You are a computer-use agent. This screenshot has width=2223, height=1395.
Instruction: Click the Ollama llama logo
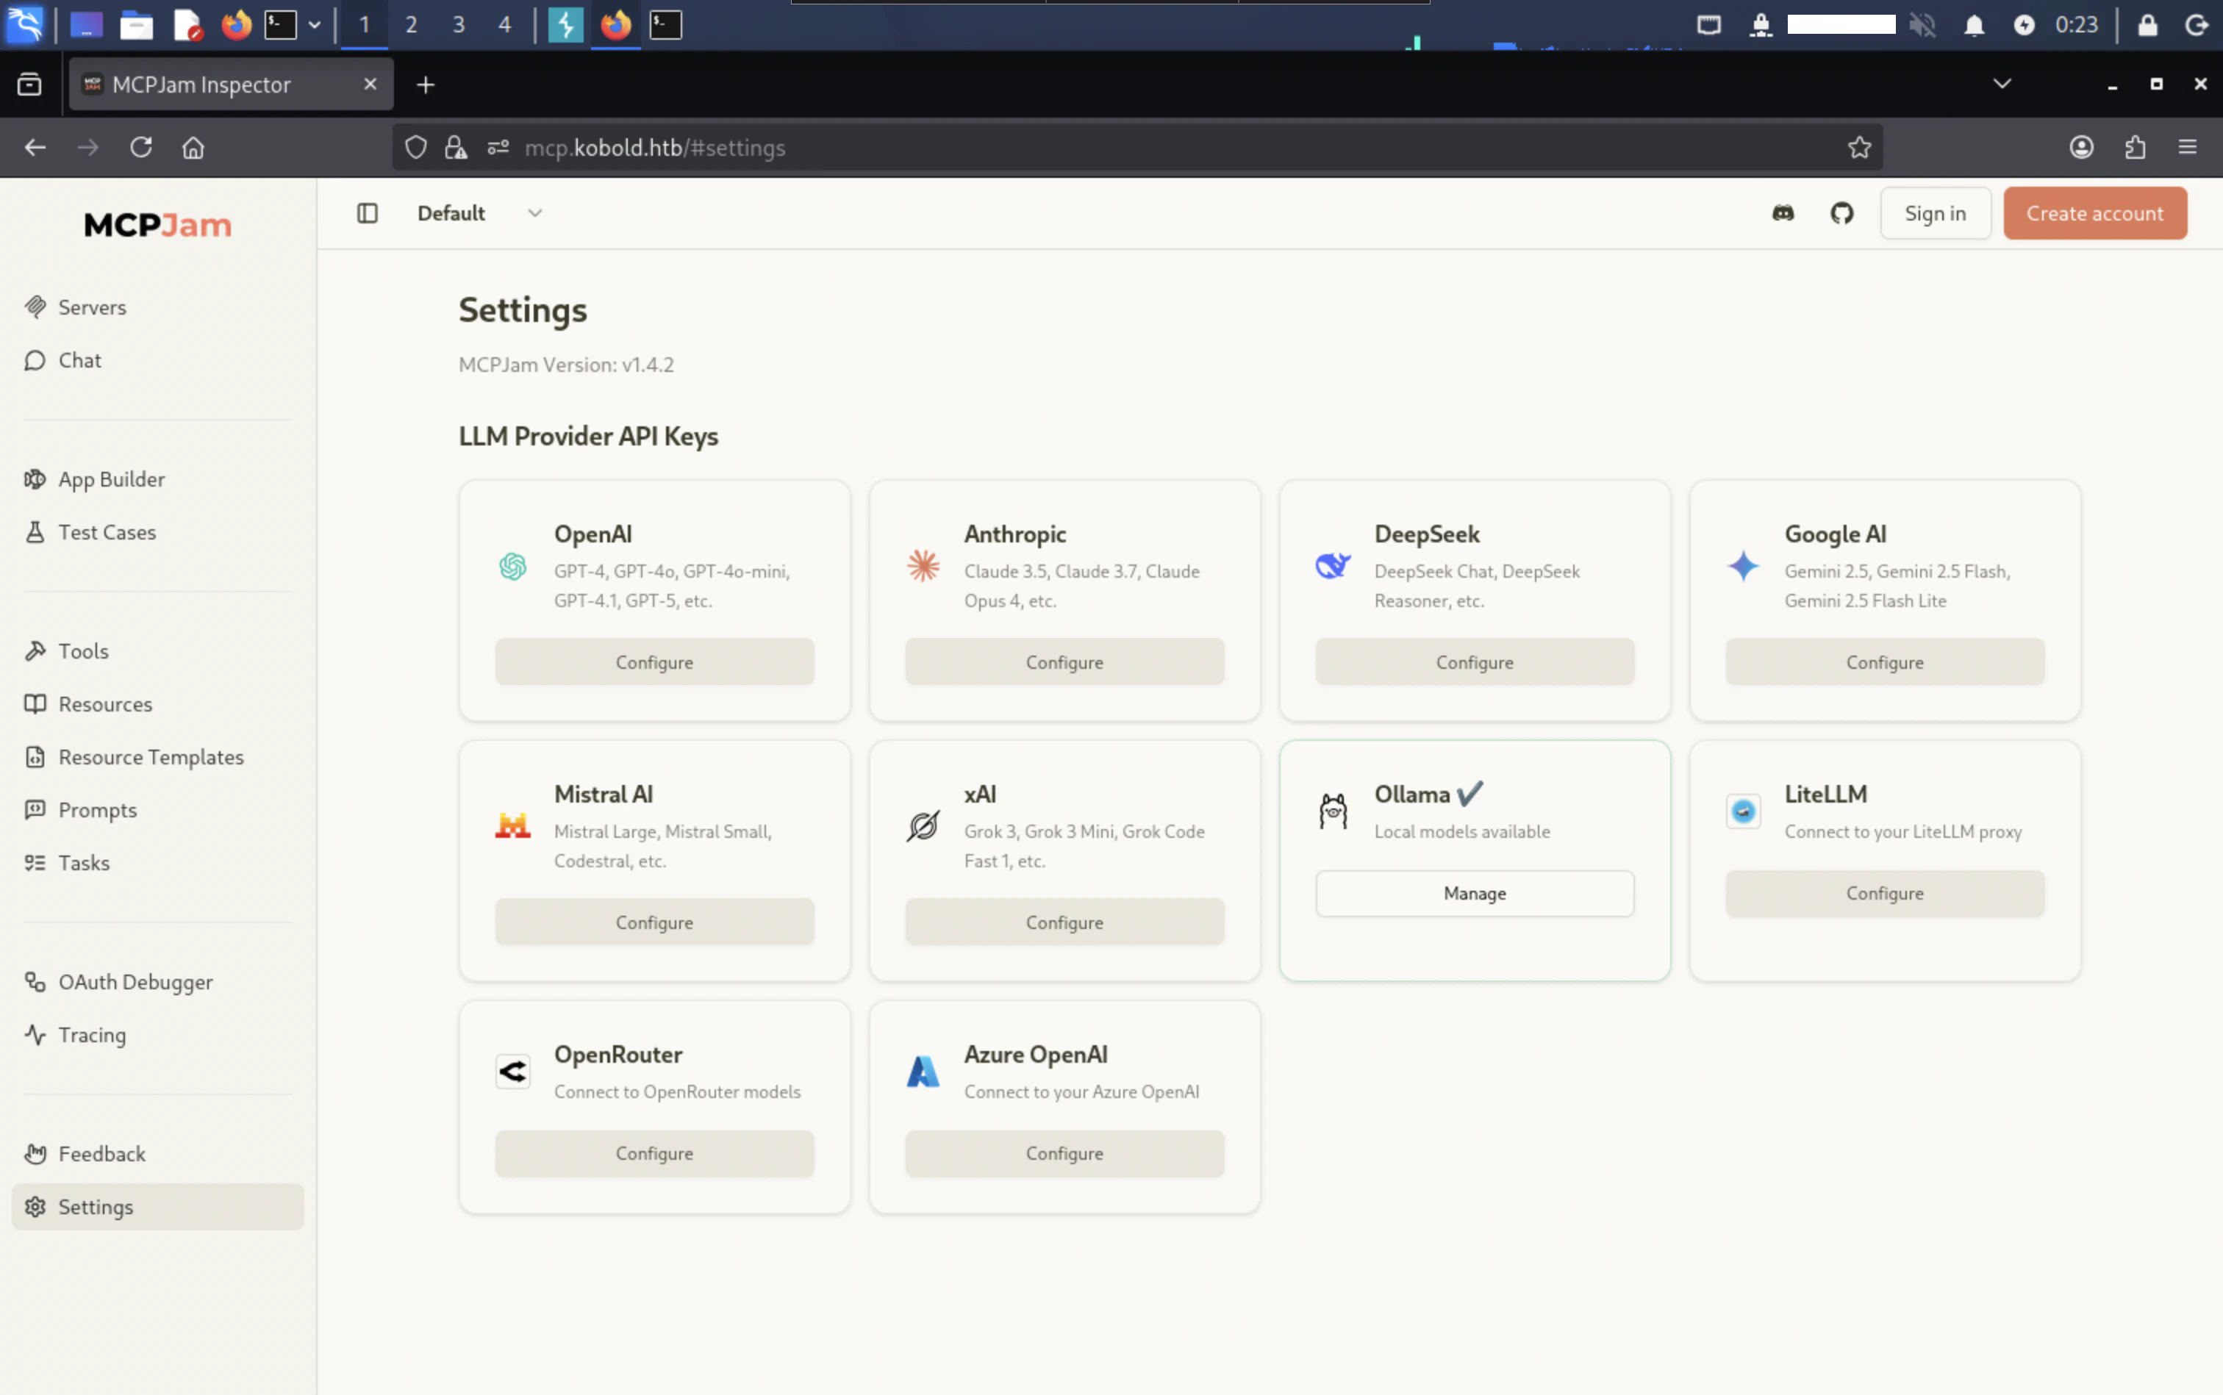(1333, 812)
